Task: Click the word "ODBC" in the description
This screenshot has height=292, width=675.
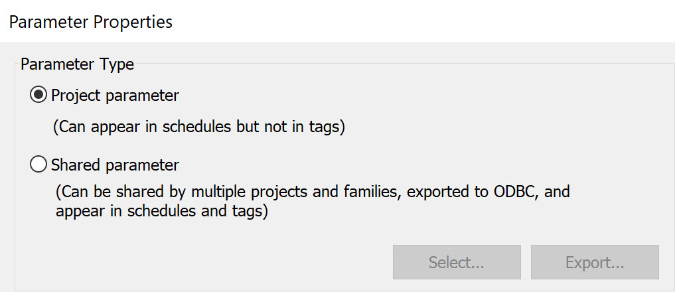Action: (515, 192)
